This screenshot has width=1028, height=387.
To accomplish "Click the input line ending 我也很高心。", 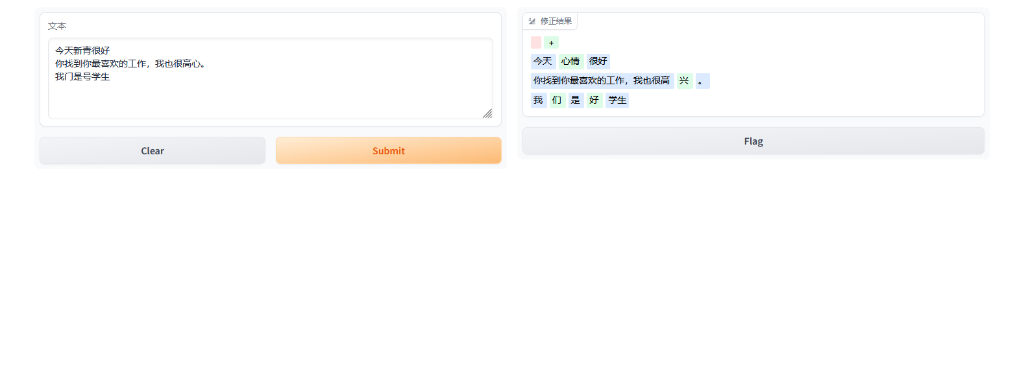I will point(131,64).
